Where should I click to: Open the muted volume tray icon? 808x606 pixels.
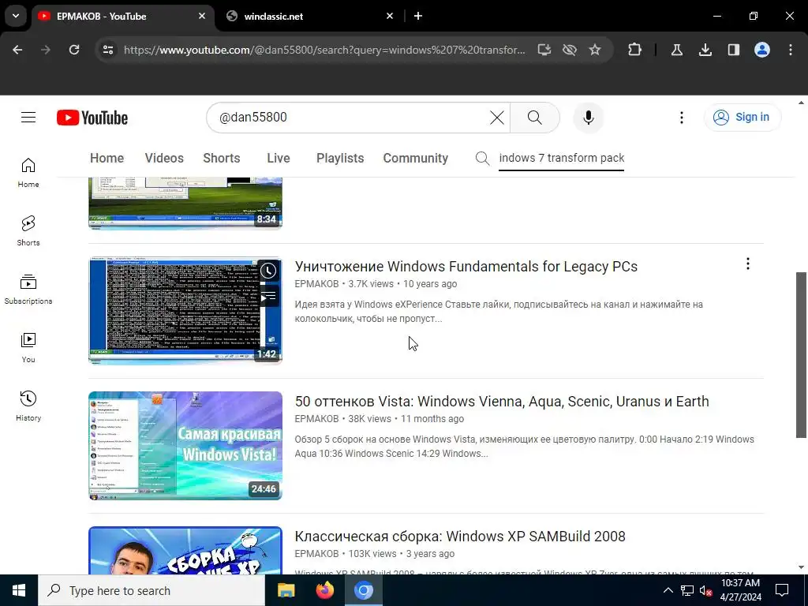705,590
